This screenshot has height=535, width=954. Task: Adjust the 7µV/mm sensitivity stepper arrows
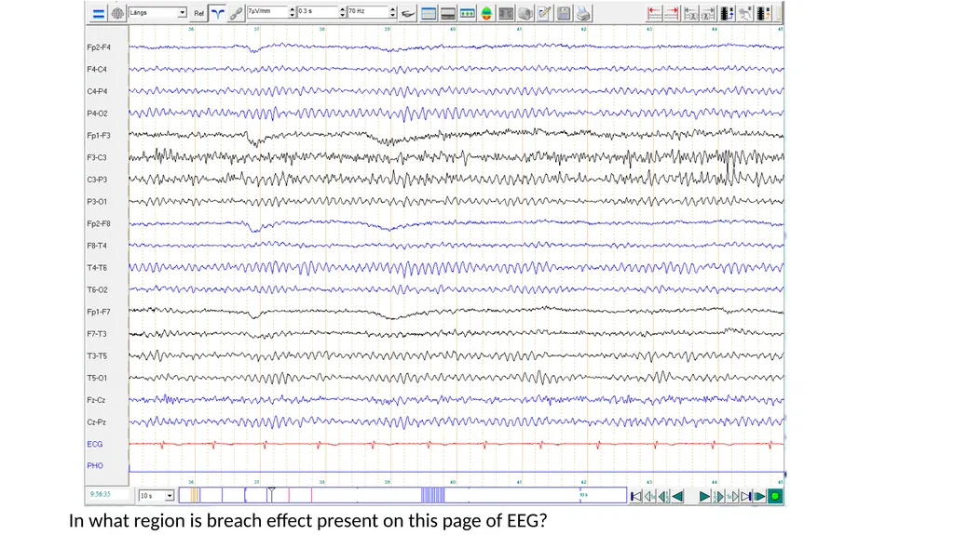pyautogui.click(x=293, y=12)
